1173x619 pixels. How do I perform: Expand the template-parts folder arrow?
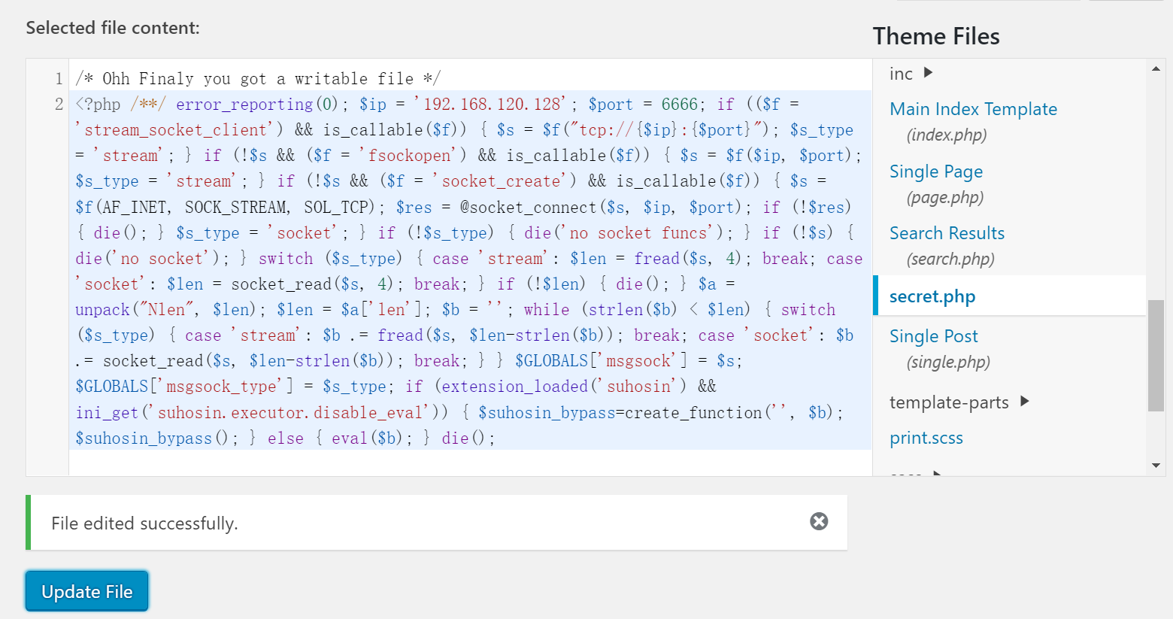1024,401
